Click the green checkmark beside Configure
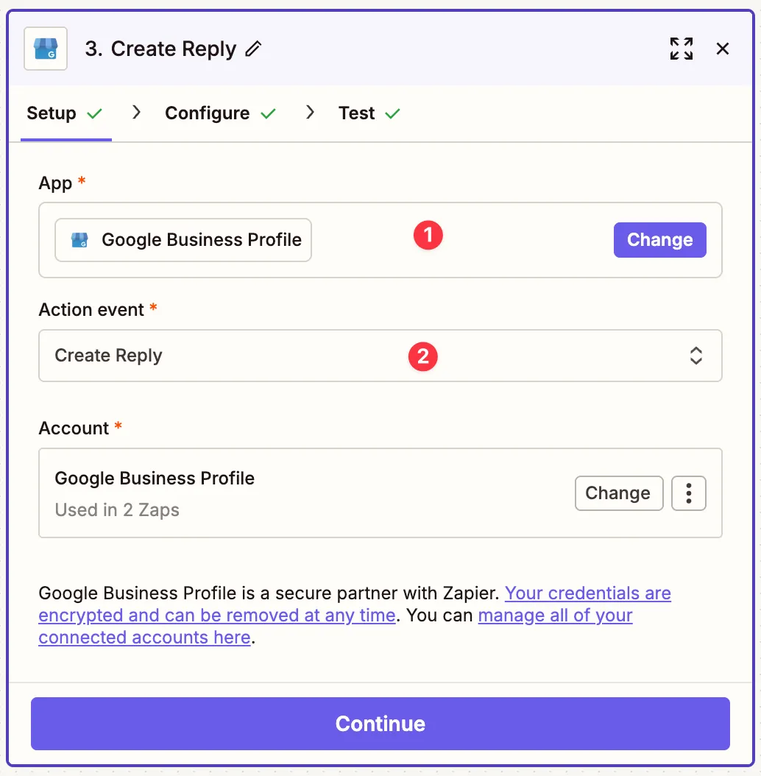 (269, 113)
